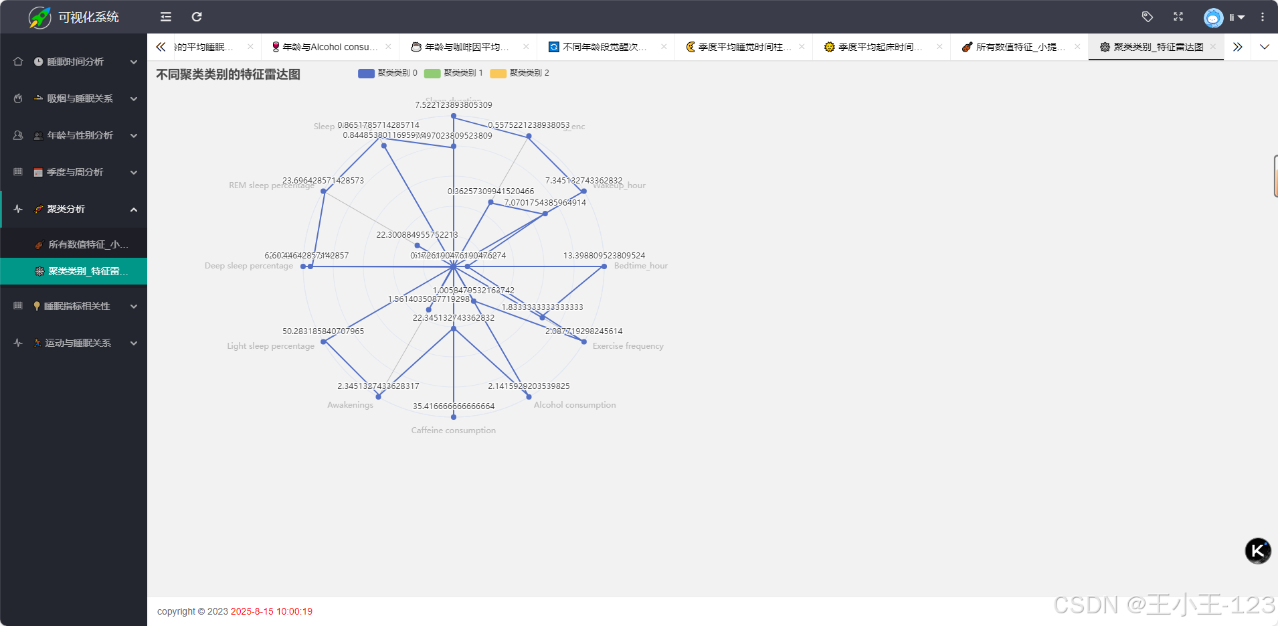Click the black K floating icon
Screen dimensions: 1278x626
(1258, 551)
